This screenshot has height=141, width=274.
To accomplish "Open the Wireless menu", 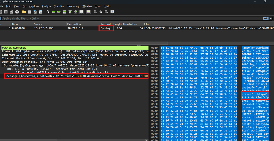I will tap(87, 6).
